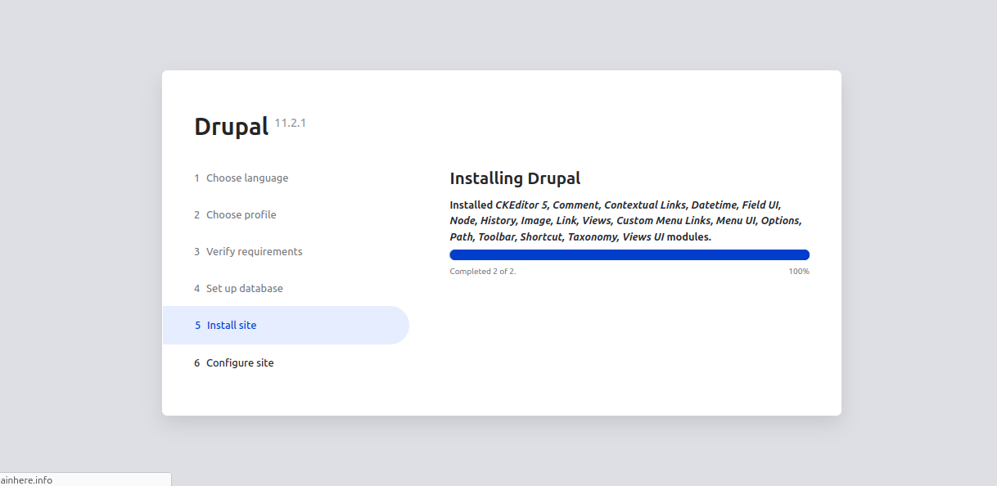
Task: Click the 100% progress label
Action: [799, 271]
